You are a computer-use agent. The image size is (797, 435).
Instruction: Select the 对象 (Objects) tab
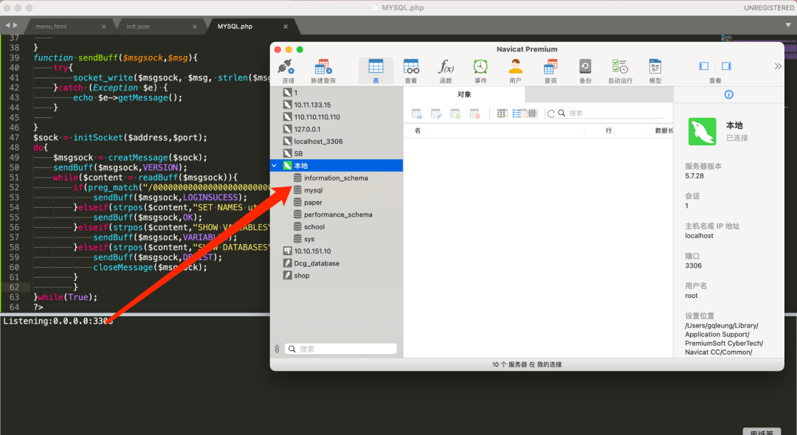click(x=464, y=94)
